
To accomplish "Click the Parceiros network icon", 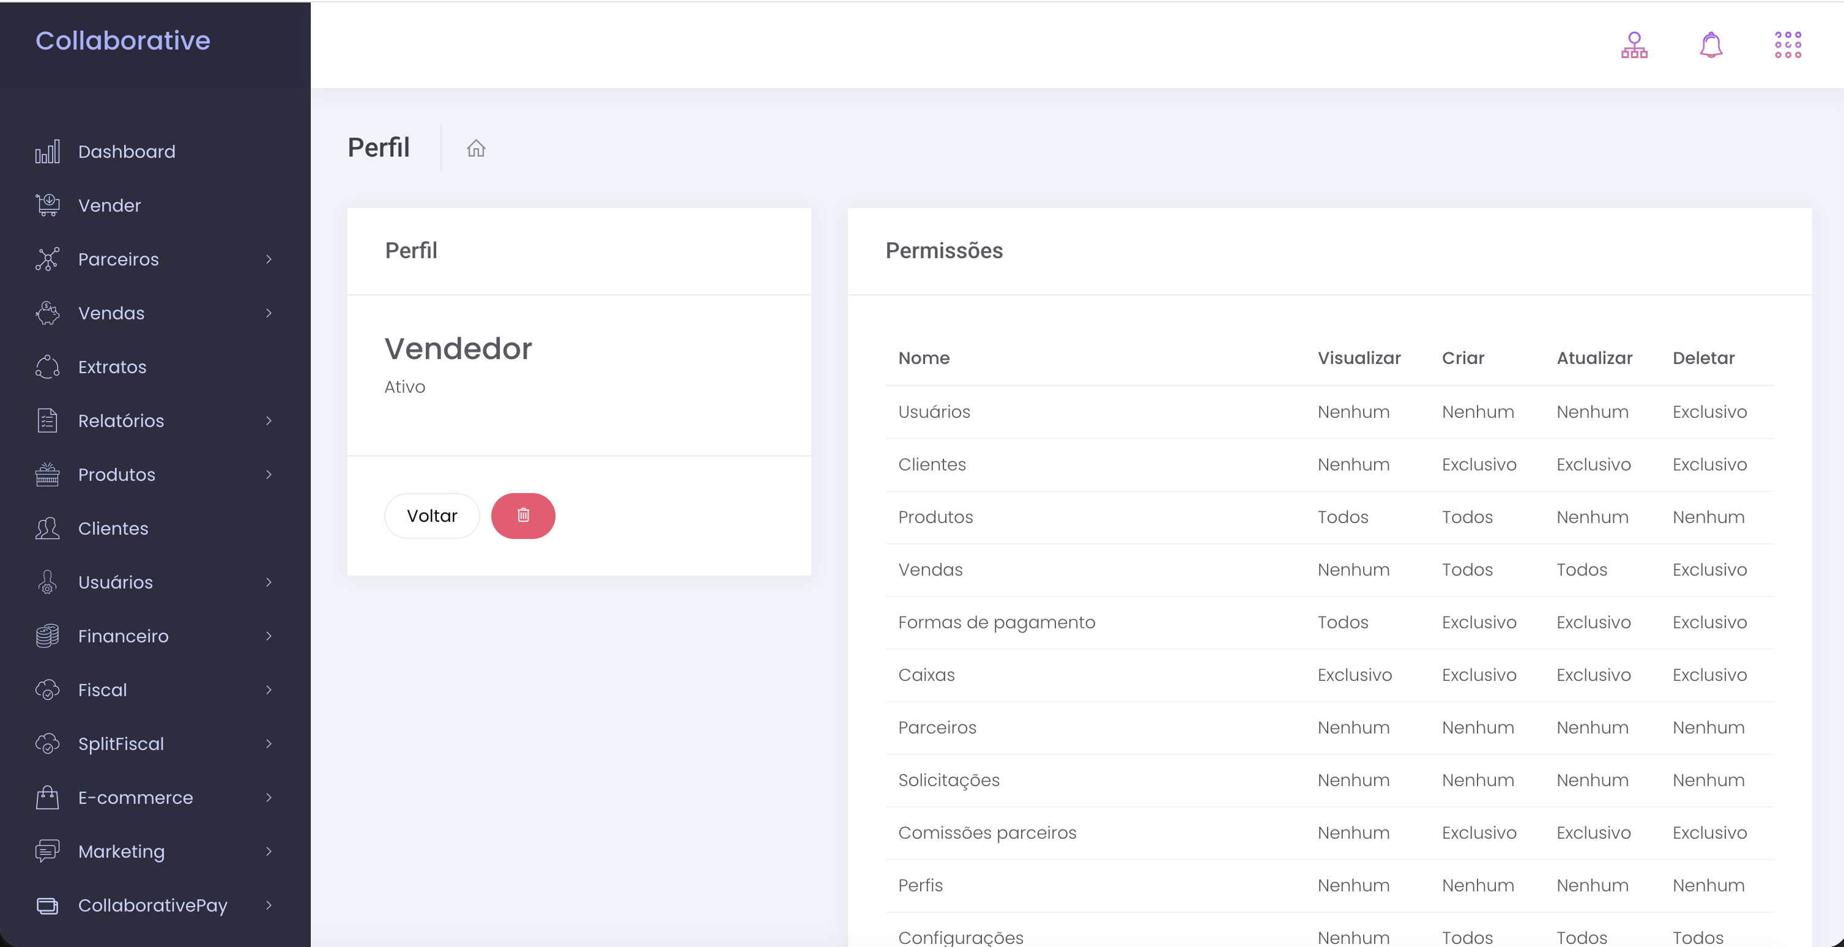I will (x=47, y=259).
